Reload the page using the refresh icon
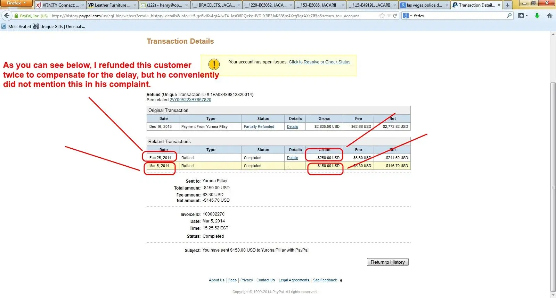Viewport: 556px width, 298px height. [395, 16]
